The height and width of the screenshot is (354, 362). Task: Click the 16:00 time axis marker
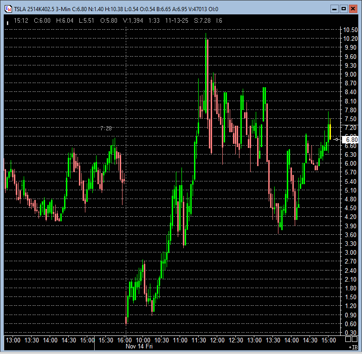click(x=125, y=341)
